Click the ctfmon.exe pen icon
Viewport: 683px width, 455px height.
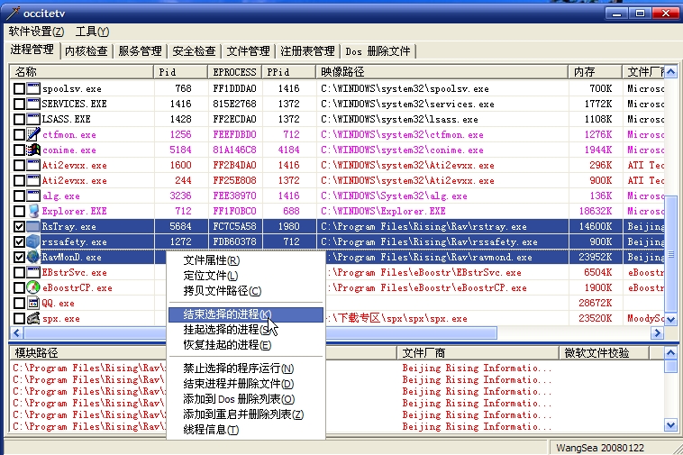pyautogui.click(x=33, y=134)
